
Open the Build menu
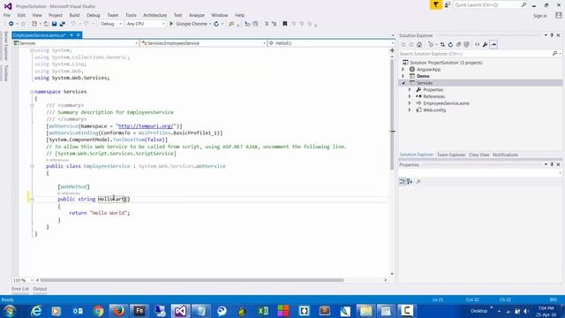[74, 15]
